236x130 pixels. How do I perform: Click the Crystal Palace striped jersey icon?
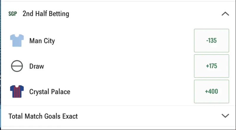17,91
